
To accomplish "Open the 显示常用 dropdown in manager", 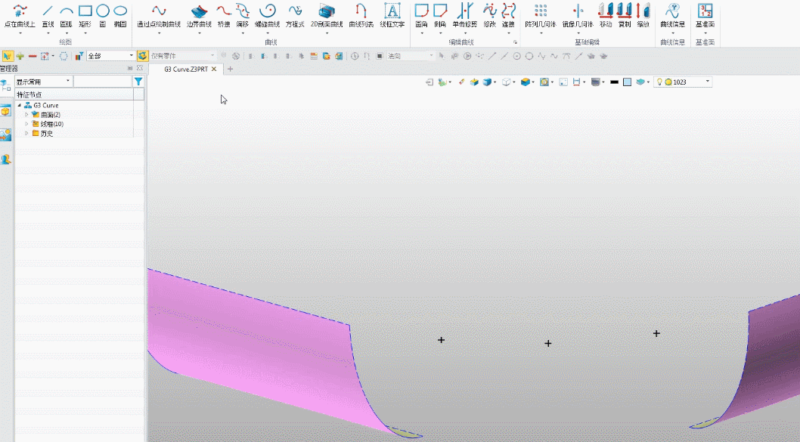I will 44,82.
